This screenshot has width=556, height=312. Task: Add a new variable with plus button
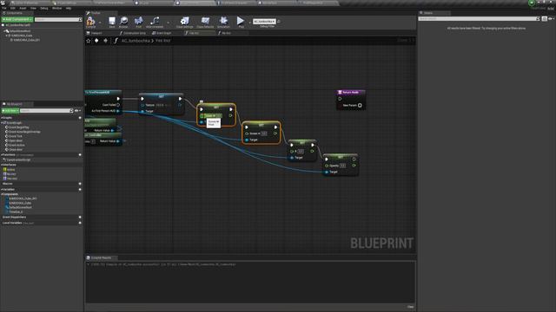tap(80, 190)
